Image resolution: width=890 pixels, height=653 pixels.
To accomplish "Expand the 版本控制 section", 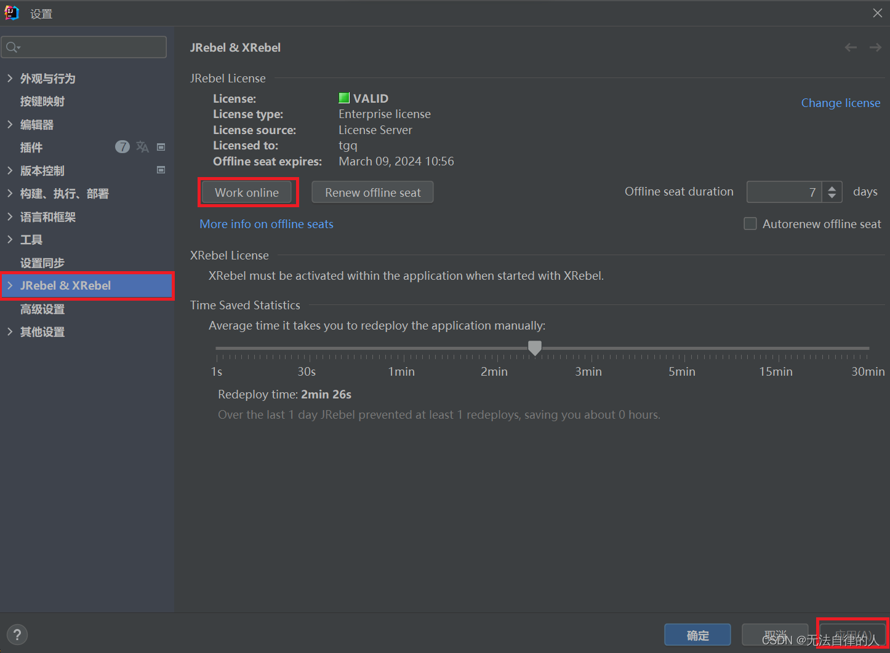I will [10, 170].
